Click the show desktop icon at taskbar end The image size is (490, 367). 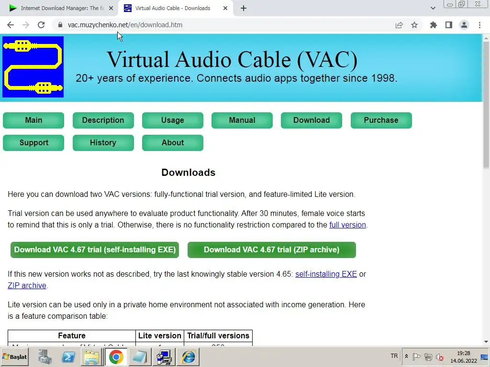pos(485,356)
